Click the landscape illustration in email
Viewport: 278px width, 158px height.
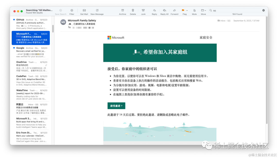coord(160,131)
